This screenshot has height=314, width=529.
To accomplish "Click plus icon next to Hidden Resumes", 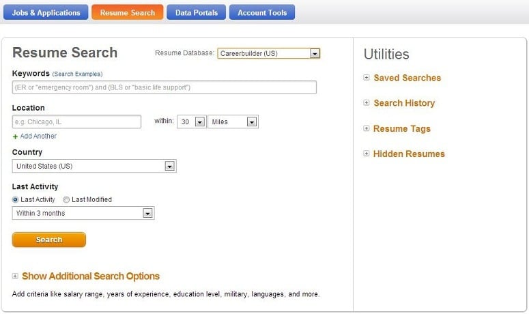I will tap(367, 154).
